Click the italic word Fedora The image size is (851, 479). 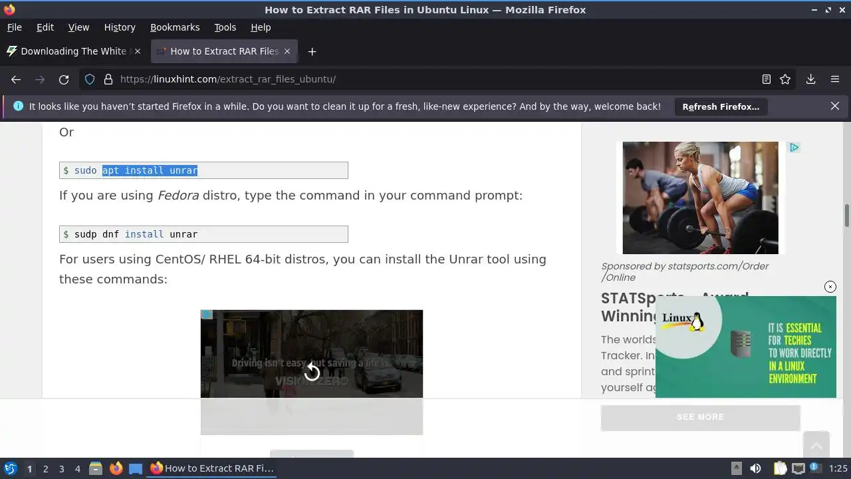pos(178,196)
